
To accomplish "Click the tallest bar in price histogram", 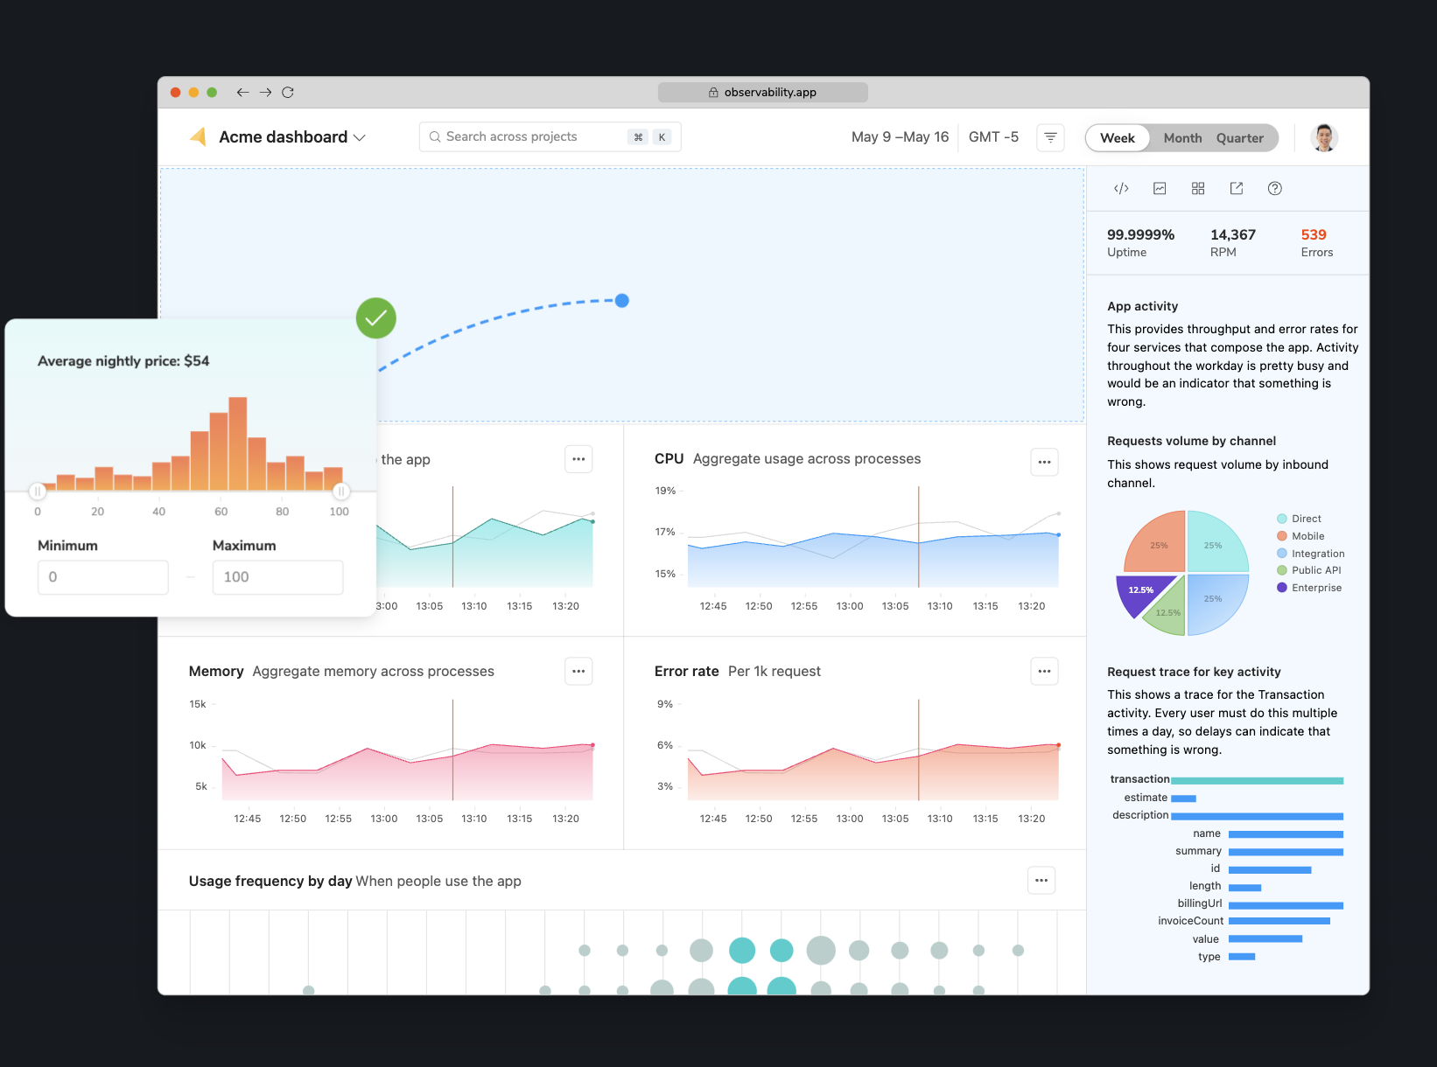I will point(237,443).
